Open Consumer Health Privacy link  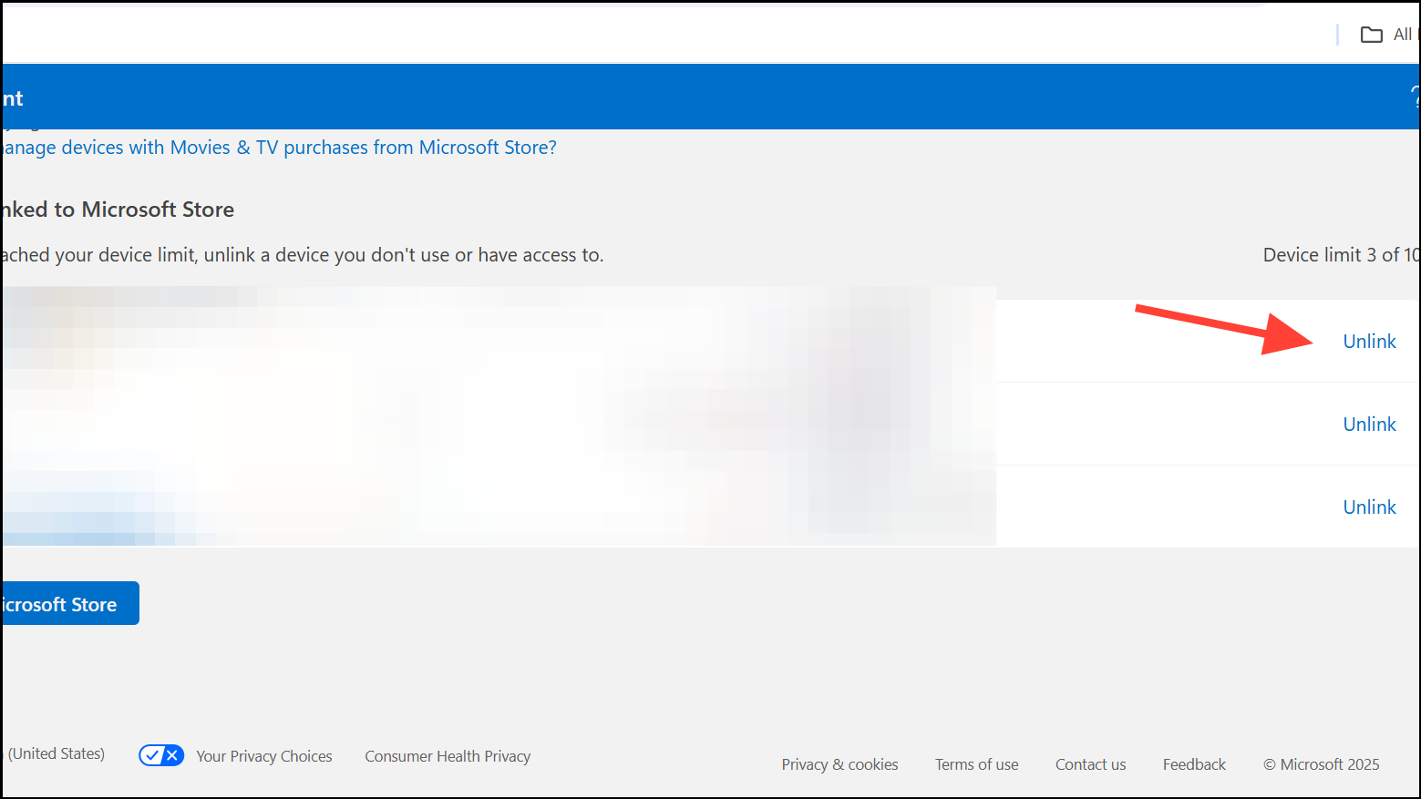click(448, 756)
